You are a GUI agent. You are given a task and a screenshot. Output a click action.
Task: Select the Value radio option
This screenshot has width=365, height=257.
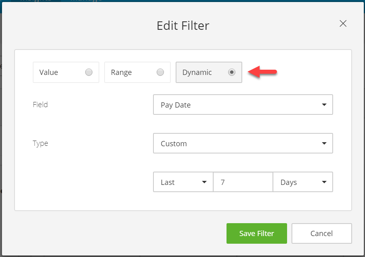[x=66, y=72]
